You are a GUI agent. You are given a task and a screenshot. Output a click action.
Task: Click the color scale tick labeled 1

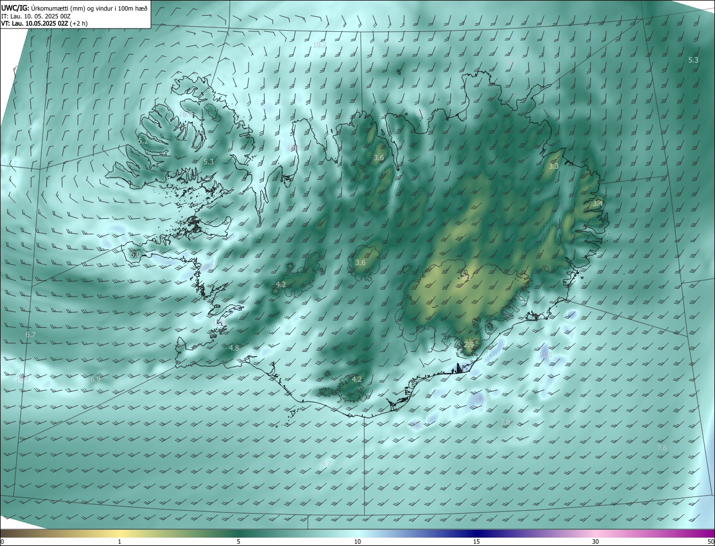120,542
